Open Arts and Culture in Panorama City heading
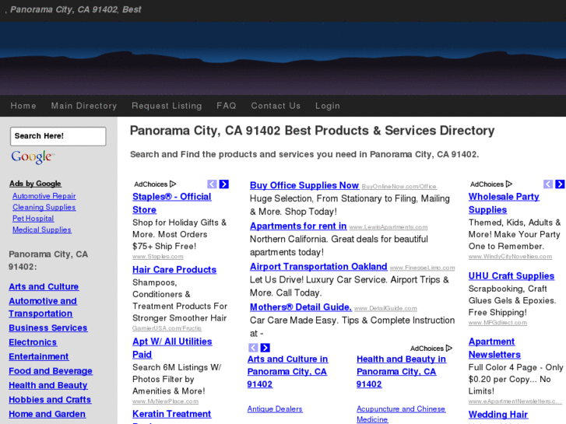 pos(287,371)
